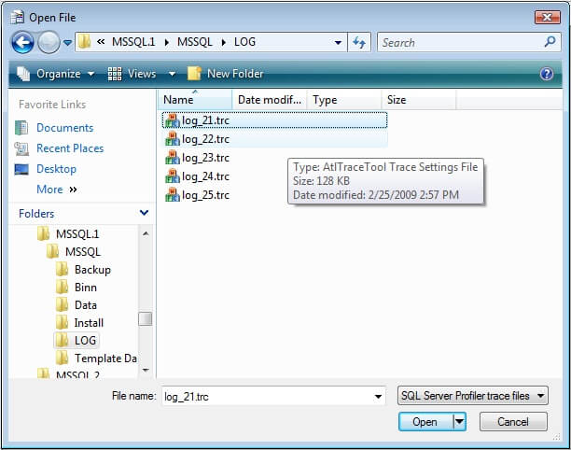Expand arrow after MSSQL.1 breadcrumb
The image size is (571, 450).
tap(166, 42)
